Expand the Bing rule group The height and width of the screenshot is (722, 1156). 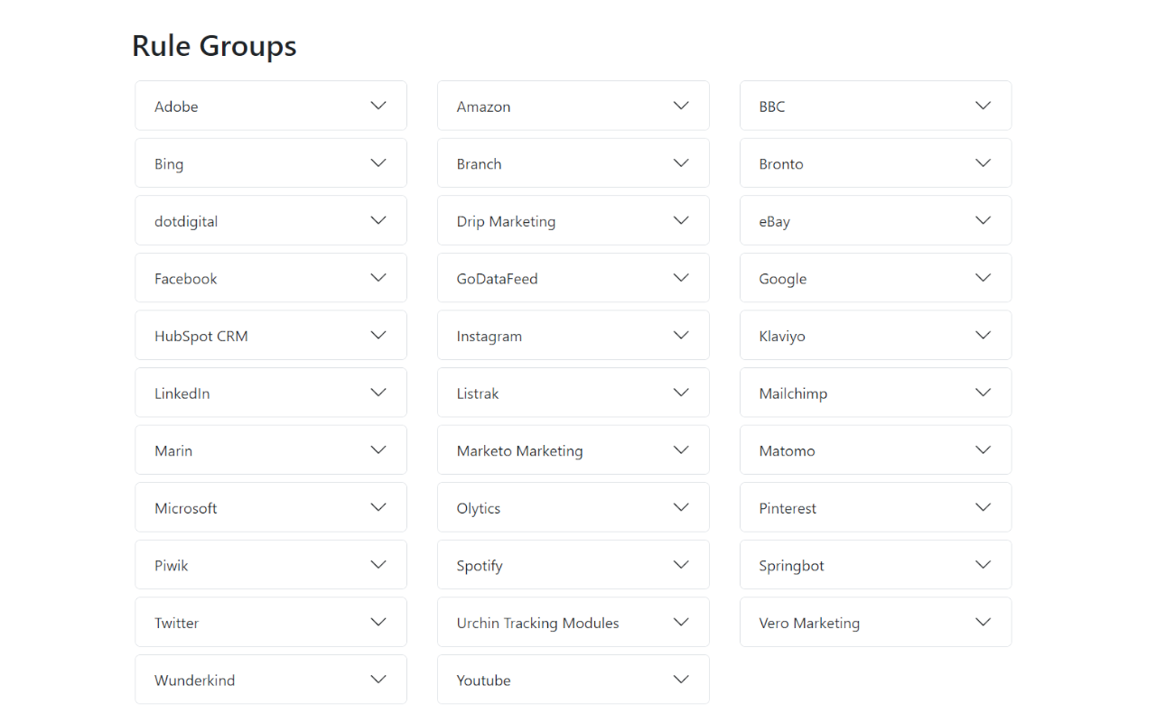pyautogui.click(x=378, y=163)
